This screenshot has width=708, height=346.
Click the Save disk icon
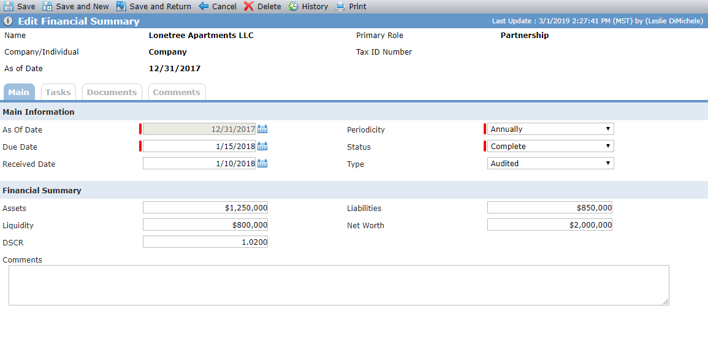coord(9,6)
